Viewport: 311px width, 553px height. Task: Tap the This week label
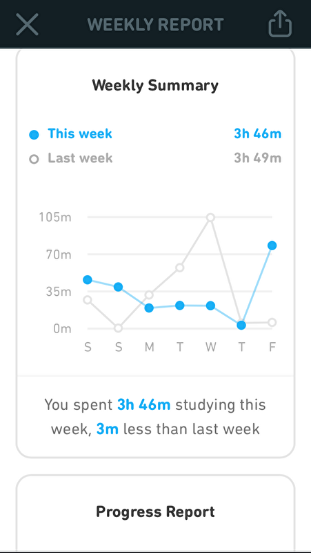80,133
